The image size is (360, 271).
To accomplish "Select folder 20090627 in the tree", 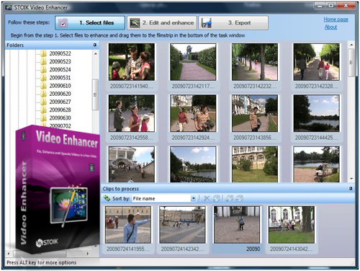I will coord(60,102).
